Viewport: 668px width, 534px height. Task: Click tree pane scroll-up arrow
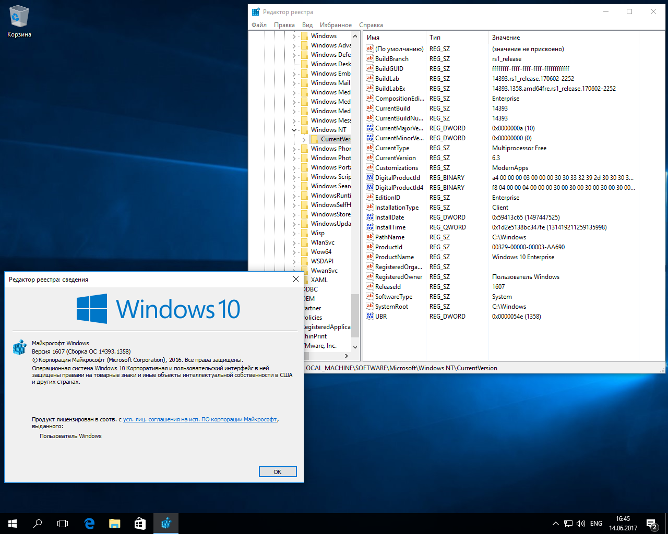pos(355,36)
